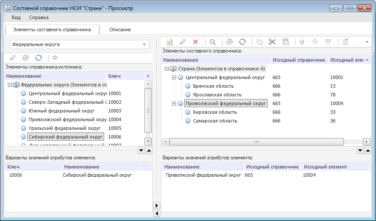This screenshot has height=221, width=376.
Task: Click the move down arrow icon
Action: click(315, 42)
